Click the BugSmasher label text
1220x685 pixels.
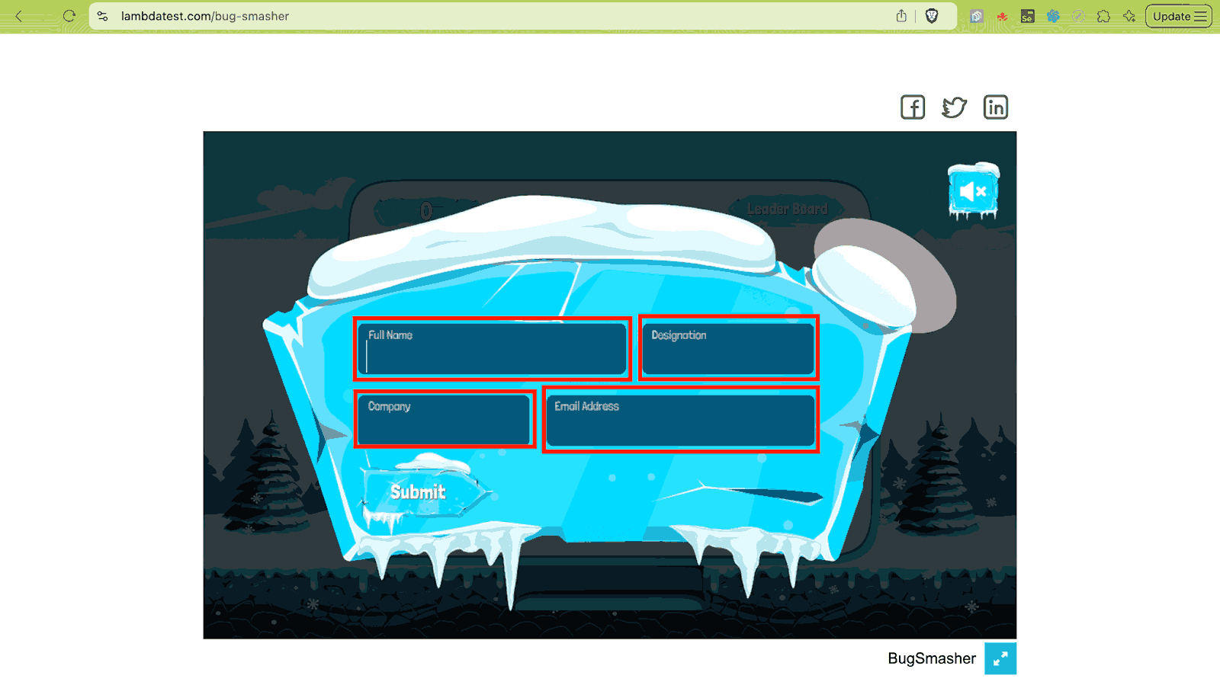(x=932, y=658)
